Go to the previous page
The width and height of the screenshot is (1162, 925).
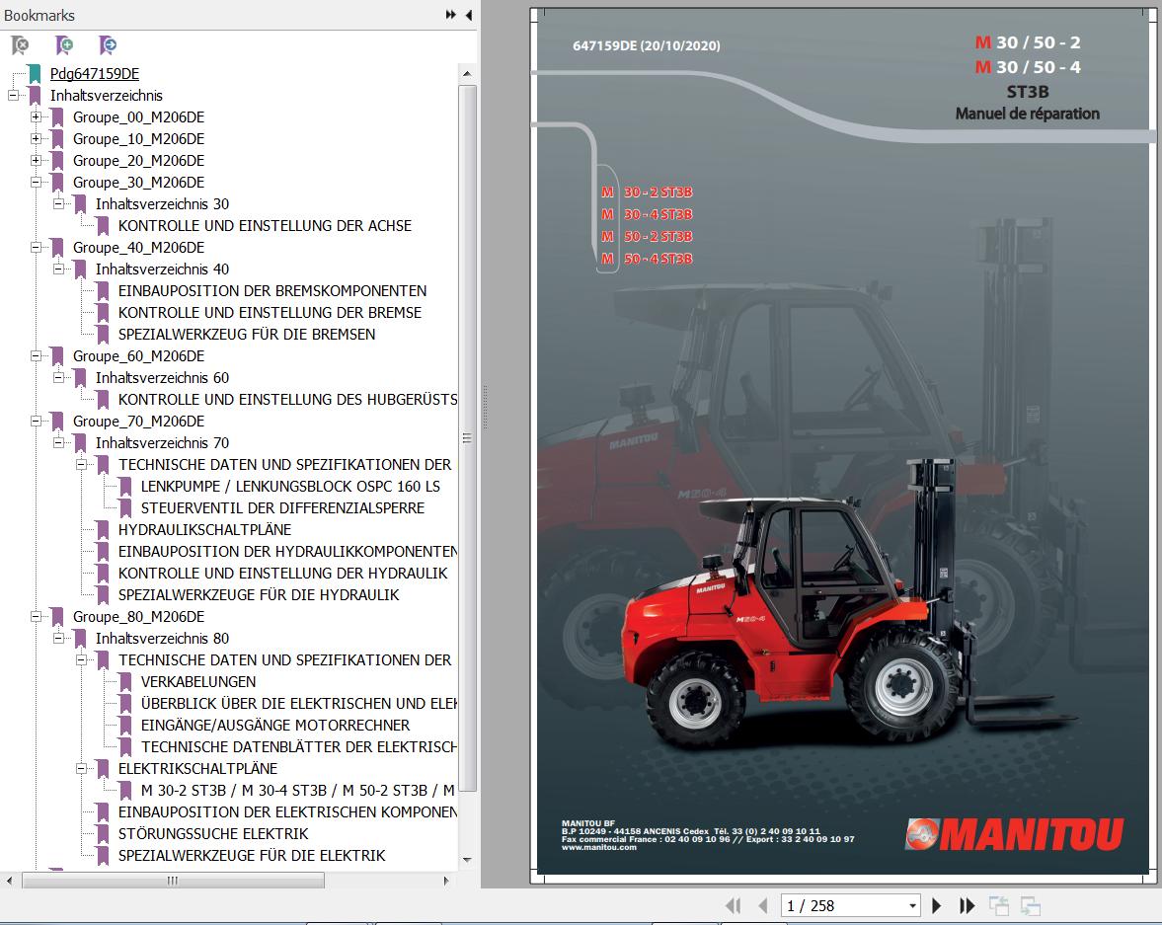[x=762, y=905]
